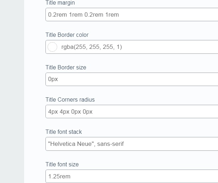Open the Title Border color swatch
This screenshot has width=218, height=183.
click(x=52, y=47)
